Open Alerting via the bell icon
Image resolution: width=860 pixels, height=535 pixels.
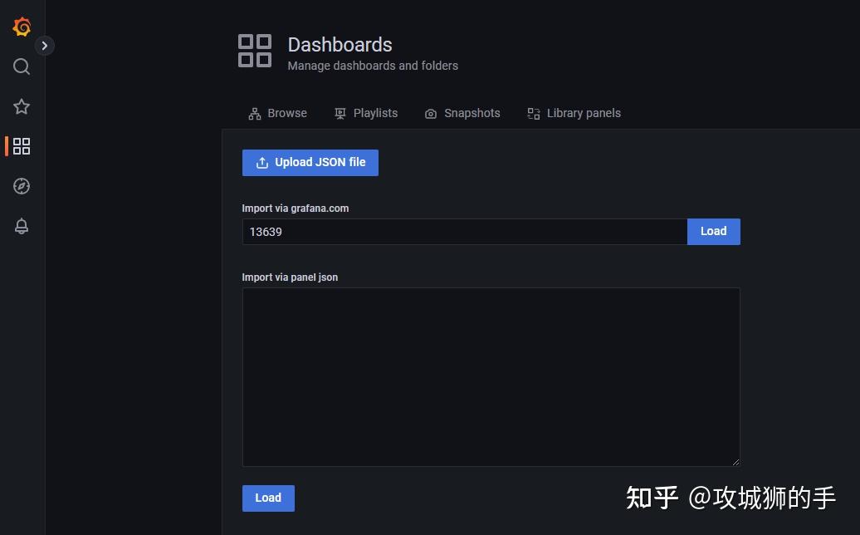[x=22, y=226]
